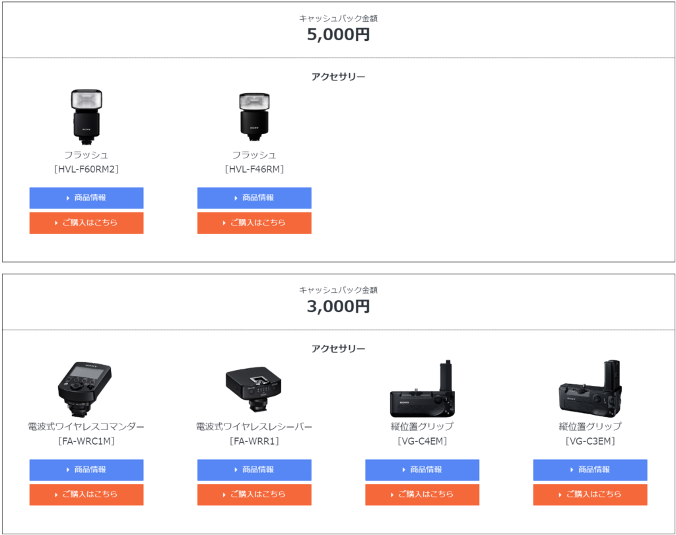
Task: Select the text [HVL-F60RM2]
Action: (86, 169)
